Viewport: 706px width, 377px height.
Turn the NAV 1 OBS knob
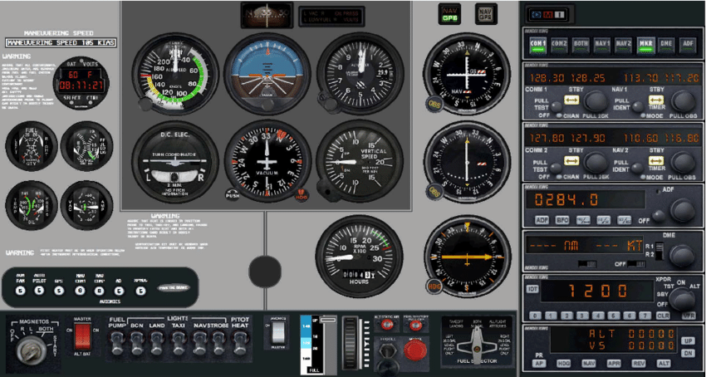click(434, 104)
